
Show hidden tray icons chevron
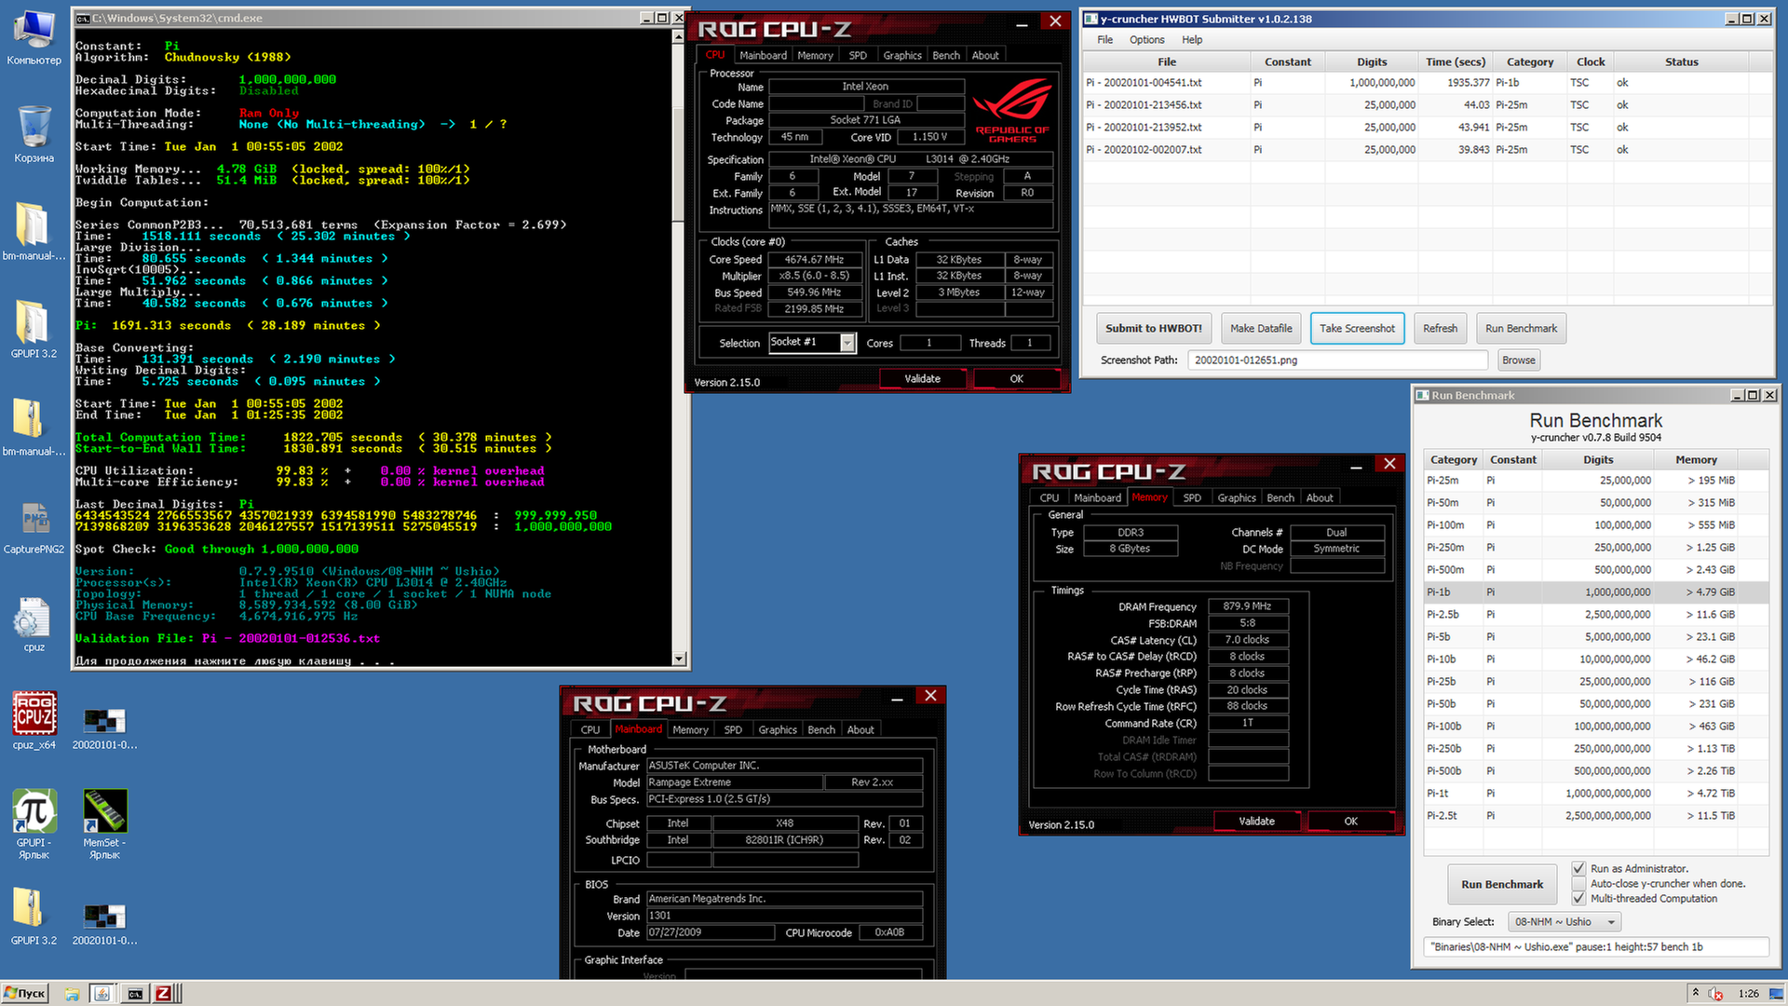click(x=1695, y=993)
